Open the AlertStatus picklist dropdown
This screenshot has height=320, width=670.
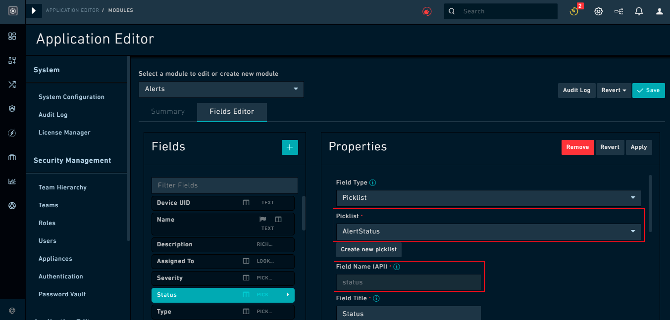tap(488, 231)
